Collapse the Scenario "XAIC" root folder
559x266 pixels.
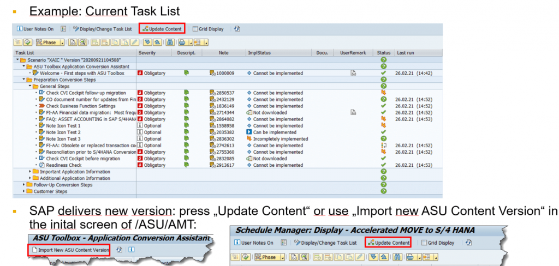17,60
